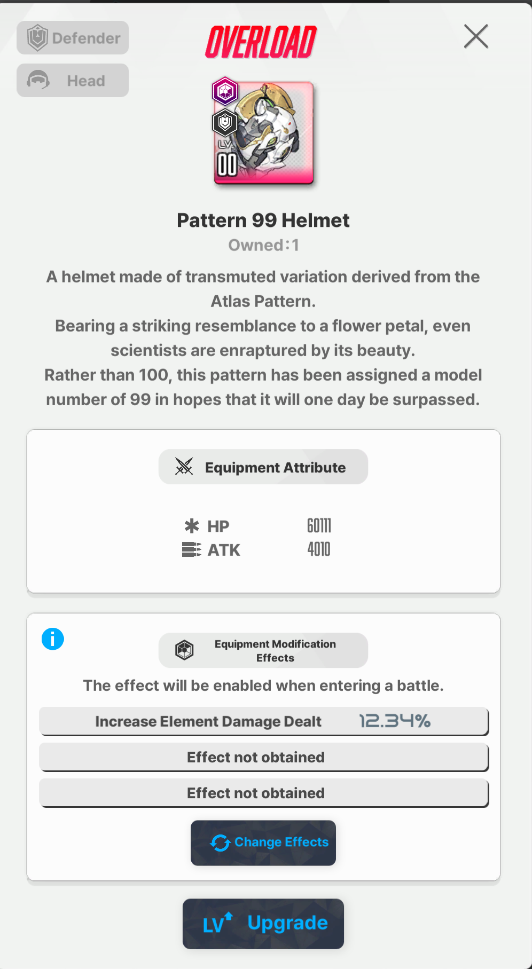The width and height of the screenshot is (532, 969).
Task: Click the Head helmet icon
Action: click(x=38, y=81)
